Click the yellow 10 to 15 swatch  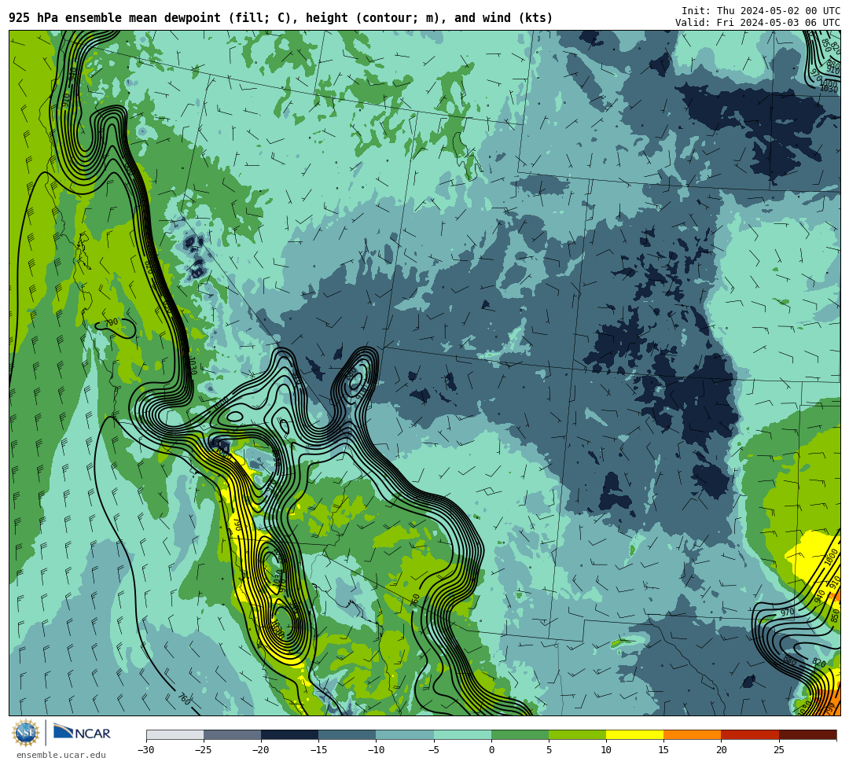click(634, 734)
